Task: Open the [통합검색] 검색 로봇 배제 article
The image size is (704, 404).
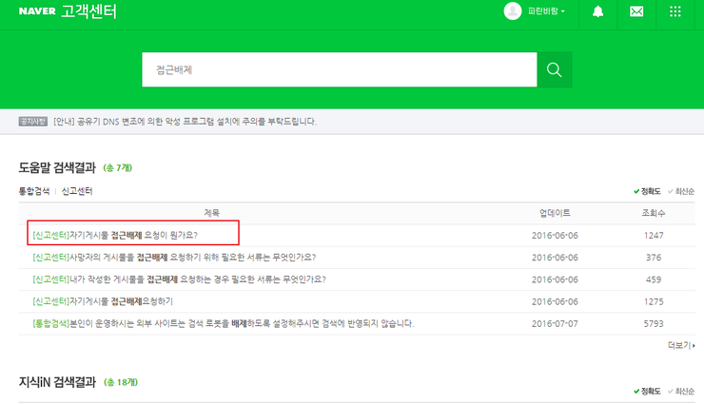Action: coord(224,323)
